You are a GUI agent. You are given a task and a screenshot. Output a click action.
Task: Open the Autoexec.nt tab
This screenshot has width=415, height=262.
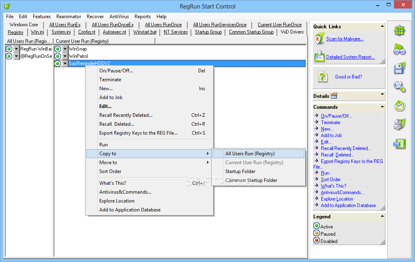click(x=114, y=32)
